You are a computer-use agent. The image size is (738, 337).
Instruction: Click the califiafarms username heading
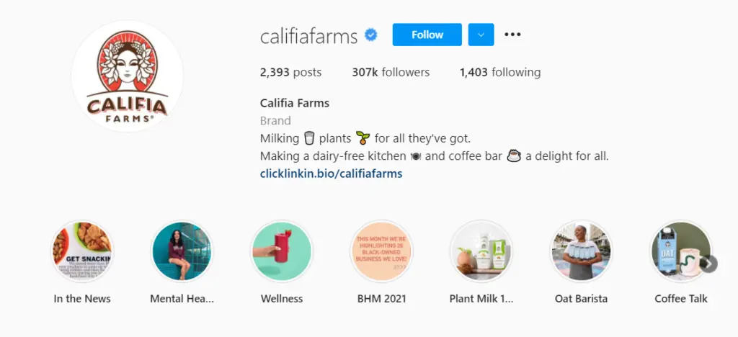coord(308,35)
